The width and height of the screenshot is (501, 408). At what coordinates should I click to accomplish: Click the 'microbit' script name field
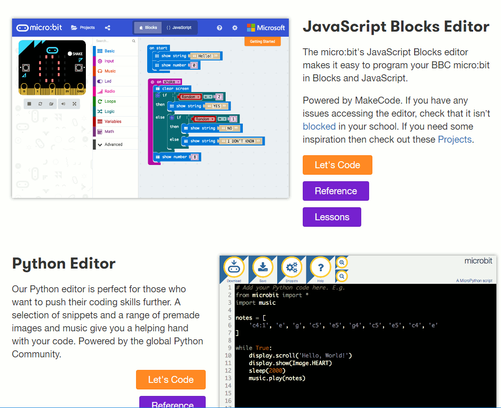pos(478,261)
